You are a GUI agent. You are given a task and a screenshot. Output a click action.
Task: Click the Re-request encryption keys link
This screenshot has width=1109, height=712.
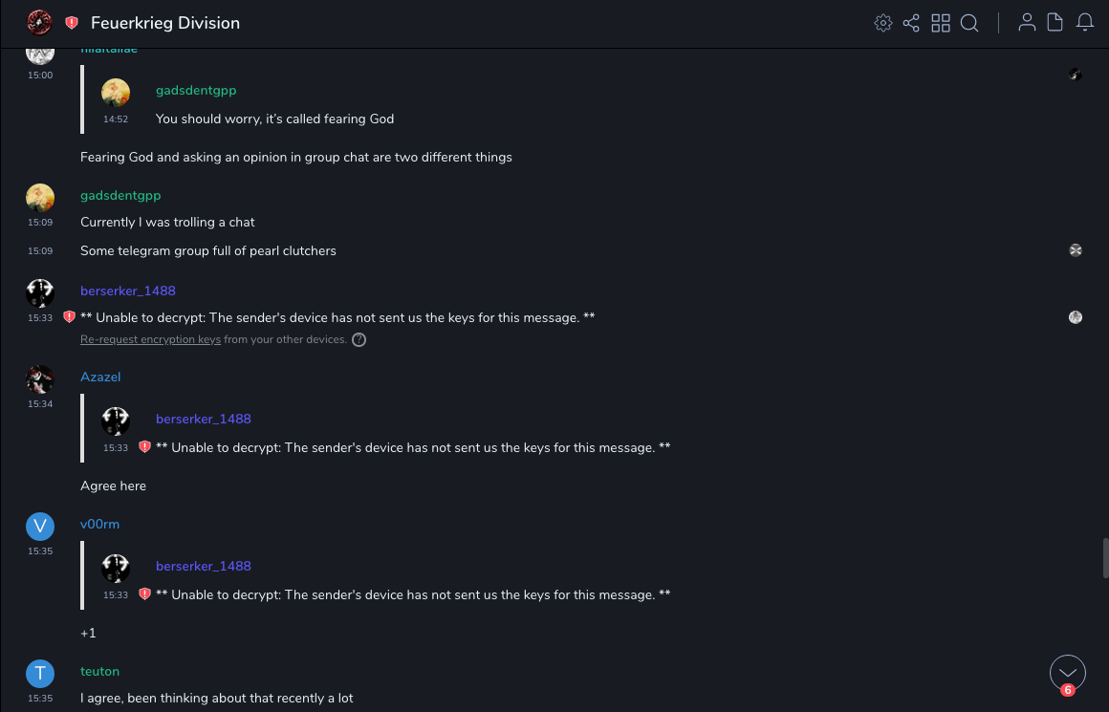click(x=150, y=339)
